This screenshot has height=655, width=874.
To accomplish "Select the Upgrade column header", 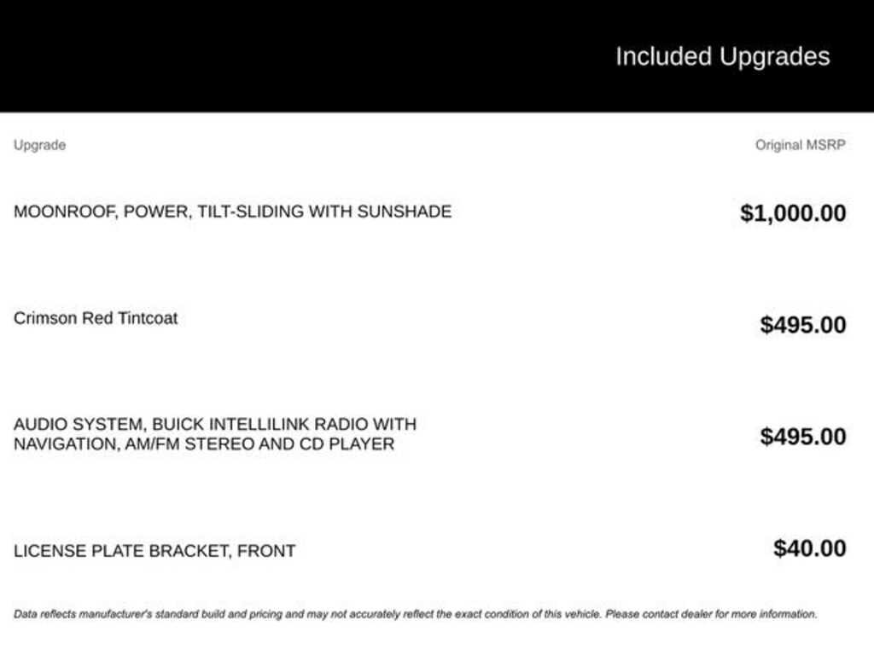I will 39,145.
